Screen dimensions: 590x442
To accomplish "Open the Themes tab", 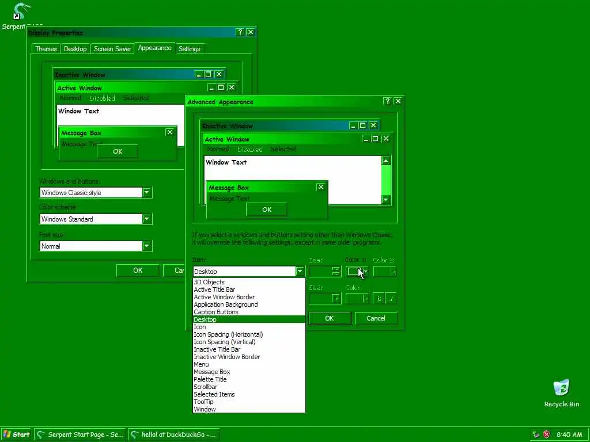I will 46,49.
